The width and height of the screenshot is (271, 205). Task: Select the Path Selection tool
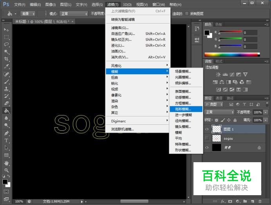coord(6,148)
